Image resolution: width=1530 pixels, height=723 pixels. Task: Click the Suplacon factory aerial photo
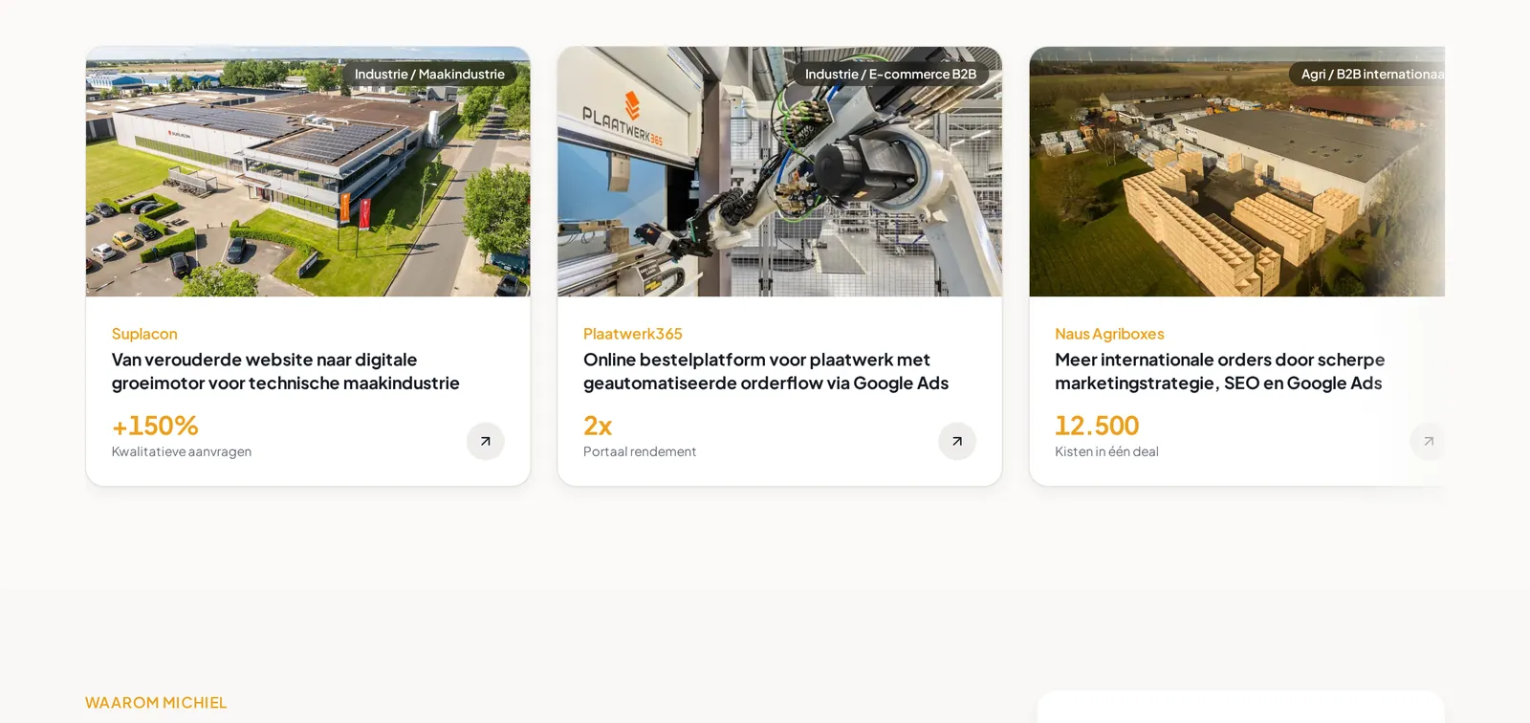[x=308, y=171]
